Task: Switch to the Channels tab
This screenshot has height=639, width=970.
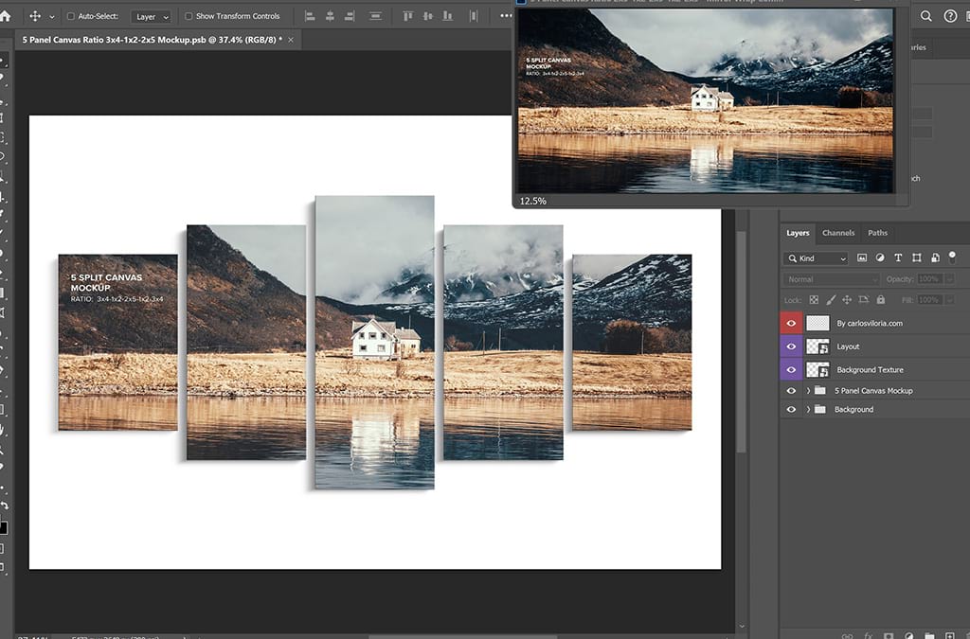Action: pyautogui.click(x=838, y=233)
